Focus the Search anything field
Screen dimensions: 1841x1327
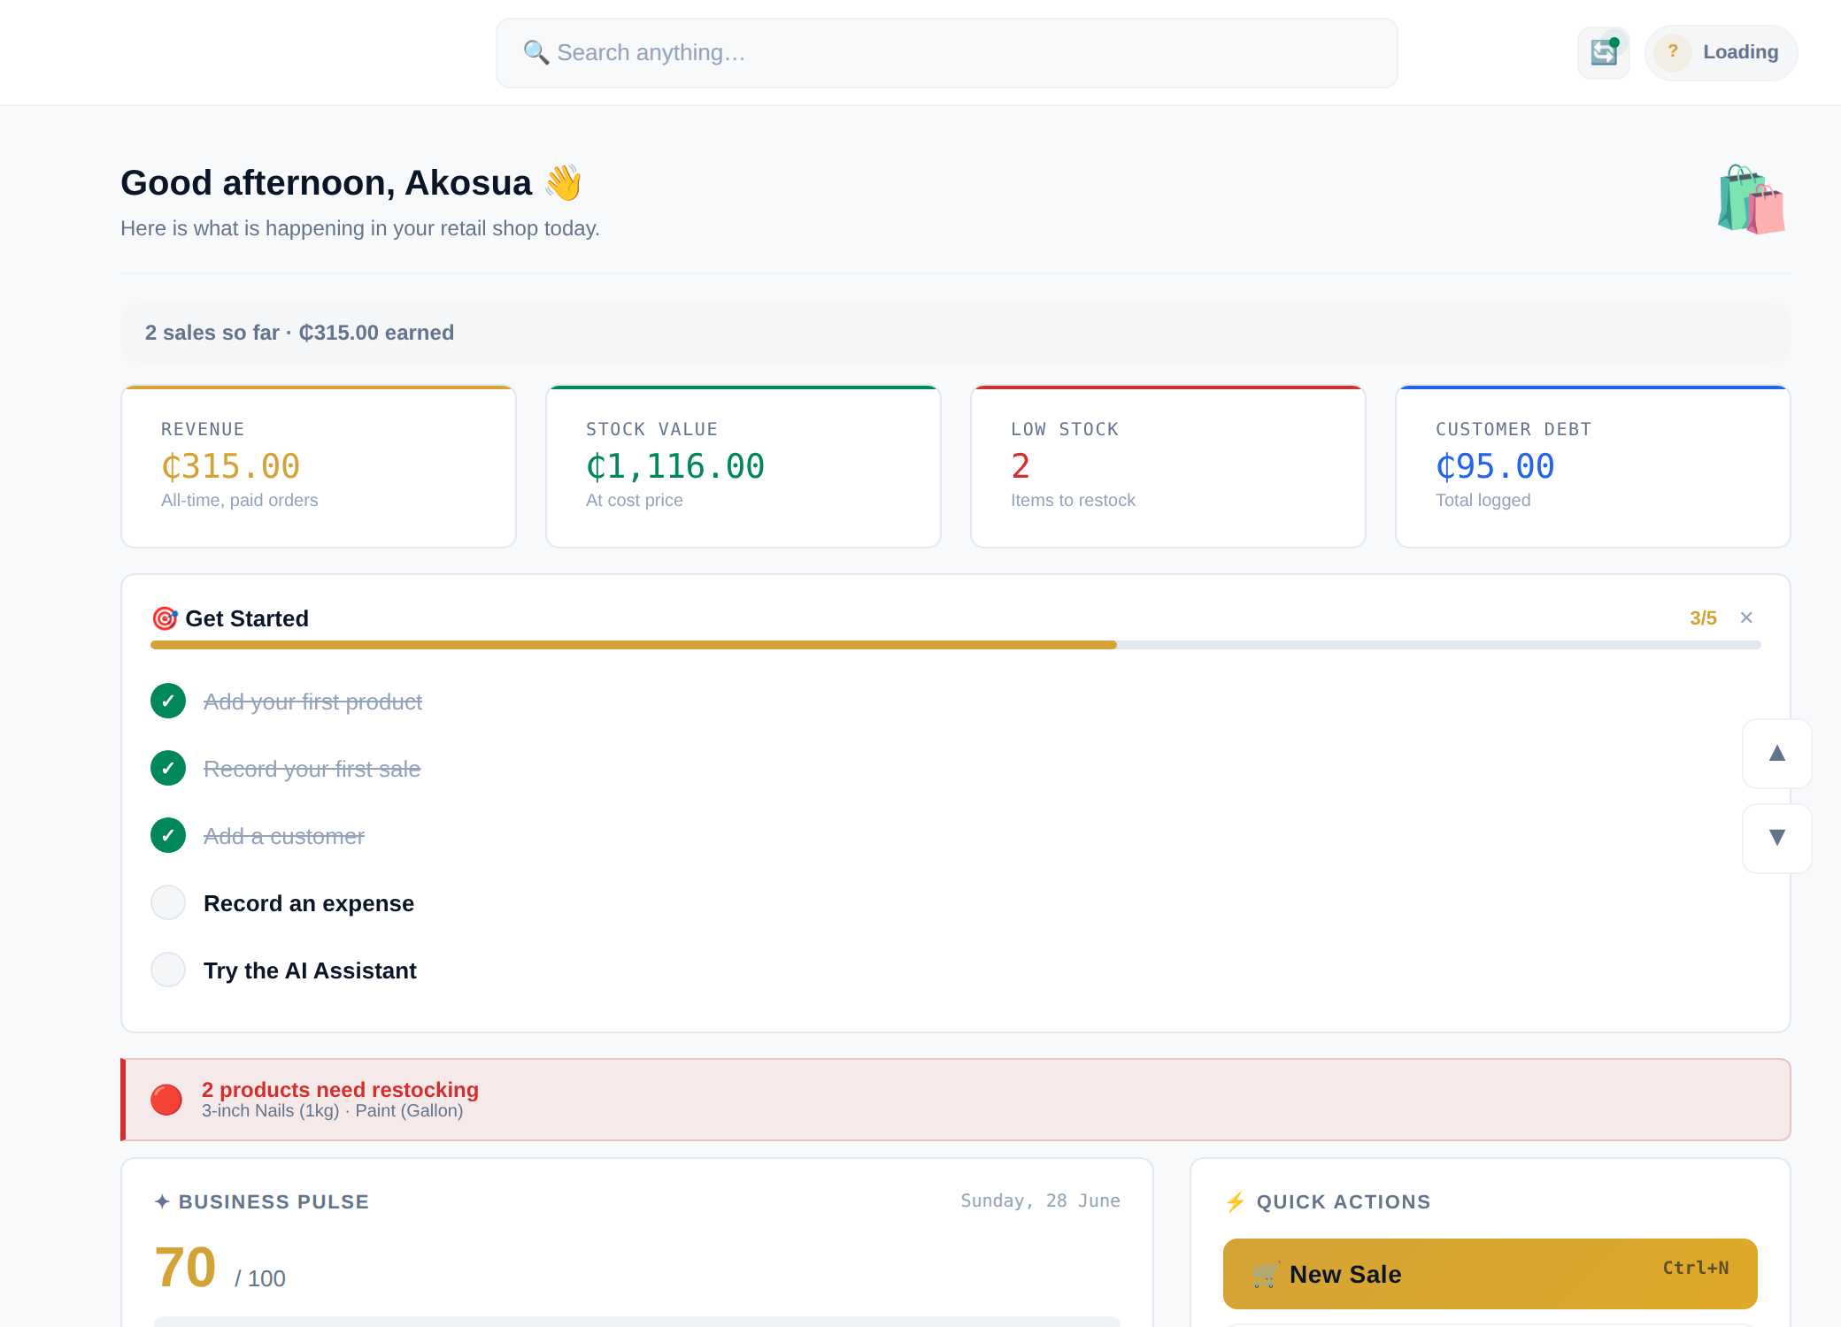(946, 53)
